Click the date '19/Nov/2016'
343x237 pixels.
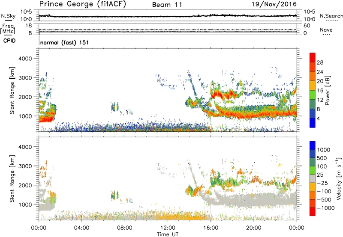(x=274, y=4)
